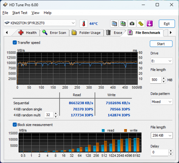Copy screenshot to clipboard icon
The width and height of the screenshot is (179, 163).
coord(123,24)
